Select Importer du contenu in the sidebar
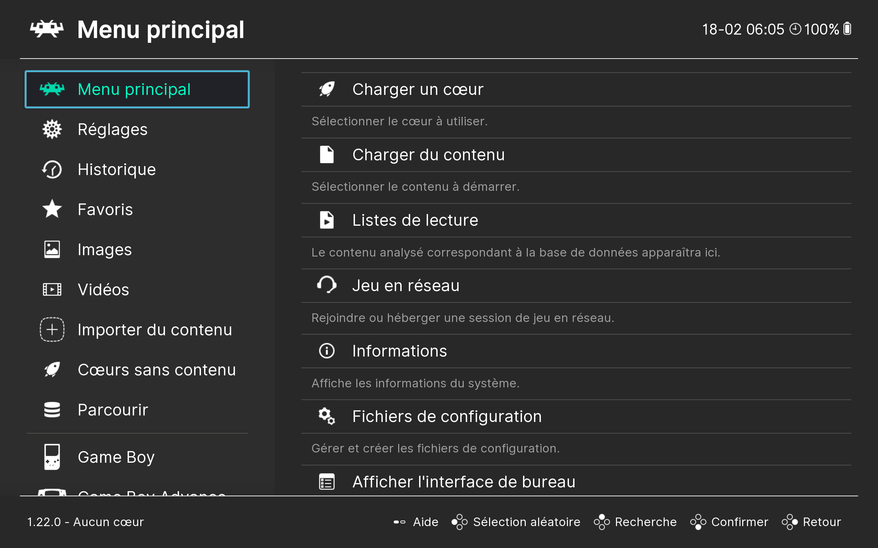The width and height of the screenshot is (878, 548). [155, 330]
